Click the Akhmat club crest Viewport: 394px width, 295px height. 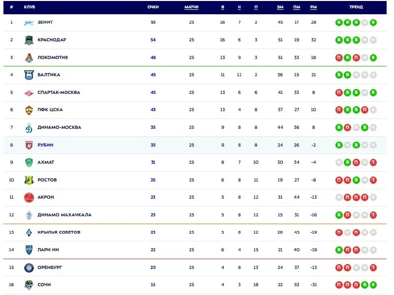29,163
